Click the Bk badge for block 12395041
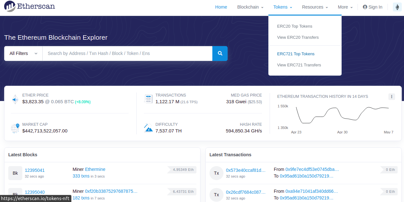Viewport: 404px width, 202px height. point(15,173)
